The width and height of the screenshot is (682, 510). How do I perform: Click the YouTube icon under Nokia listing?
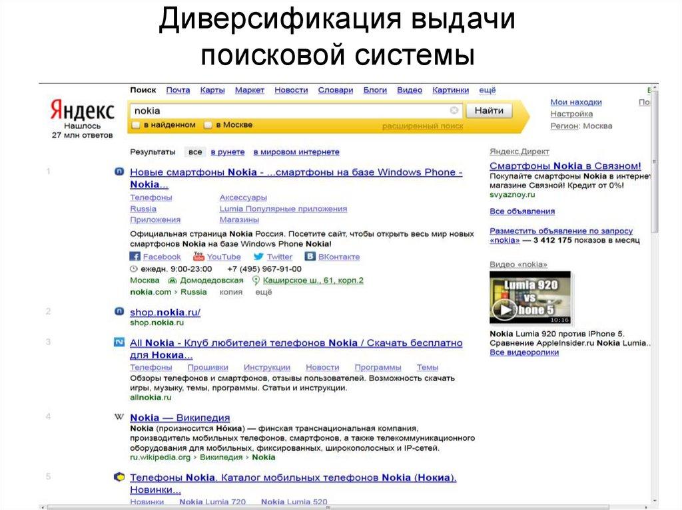[198, 257]
